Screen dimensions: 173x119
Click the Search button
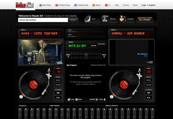tap(73, 20)
